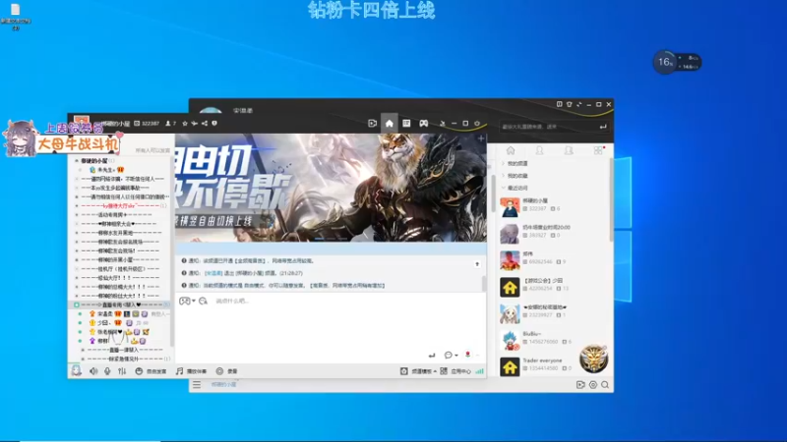Click the second emoticon icon in chat input

203,301
